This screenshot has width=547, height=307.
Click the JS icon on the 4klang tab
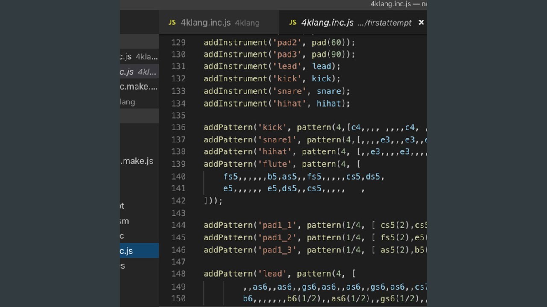coord(172,23)
